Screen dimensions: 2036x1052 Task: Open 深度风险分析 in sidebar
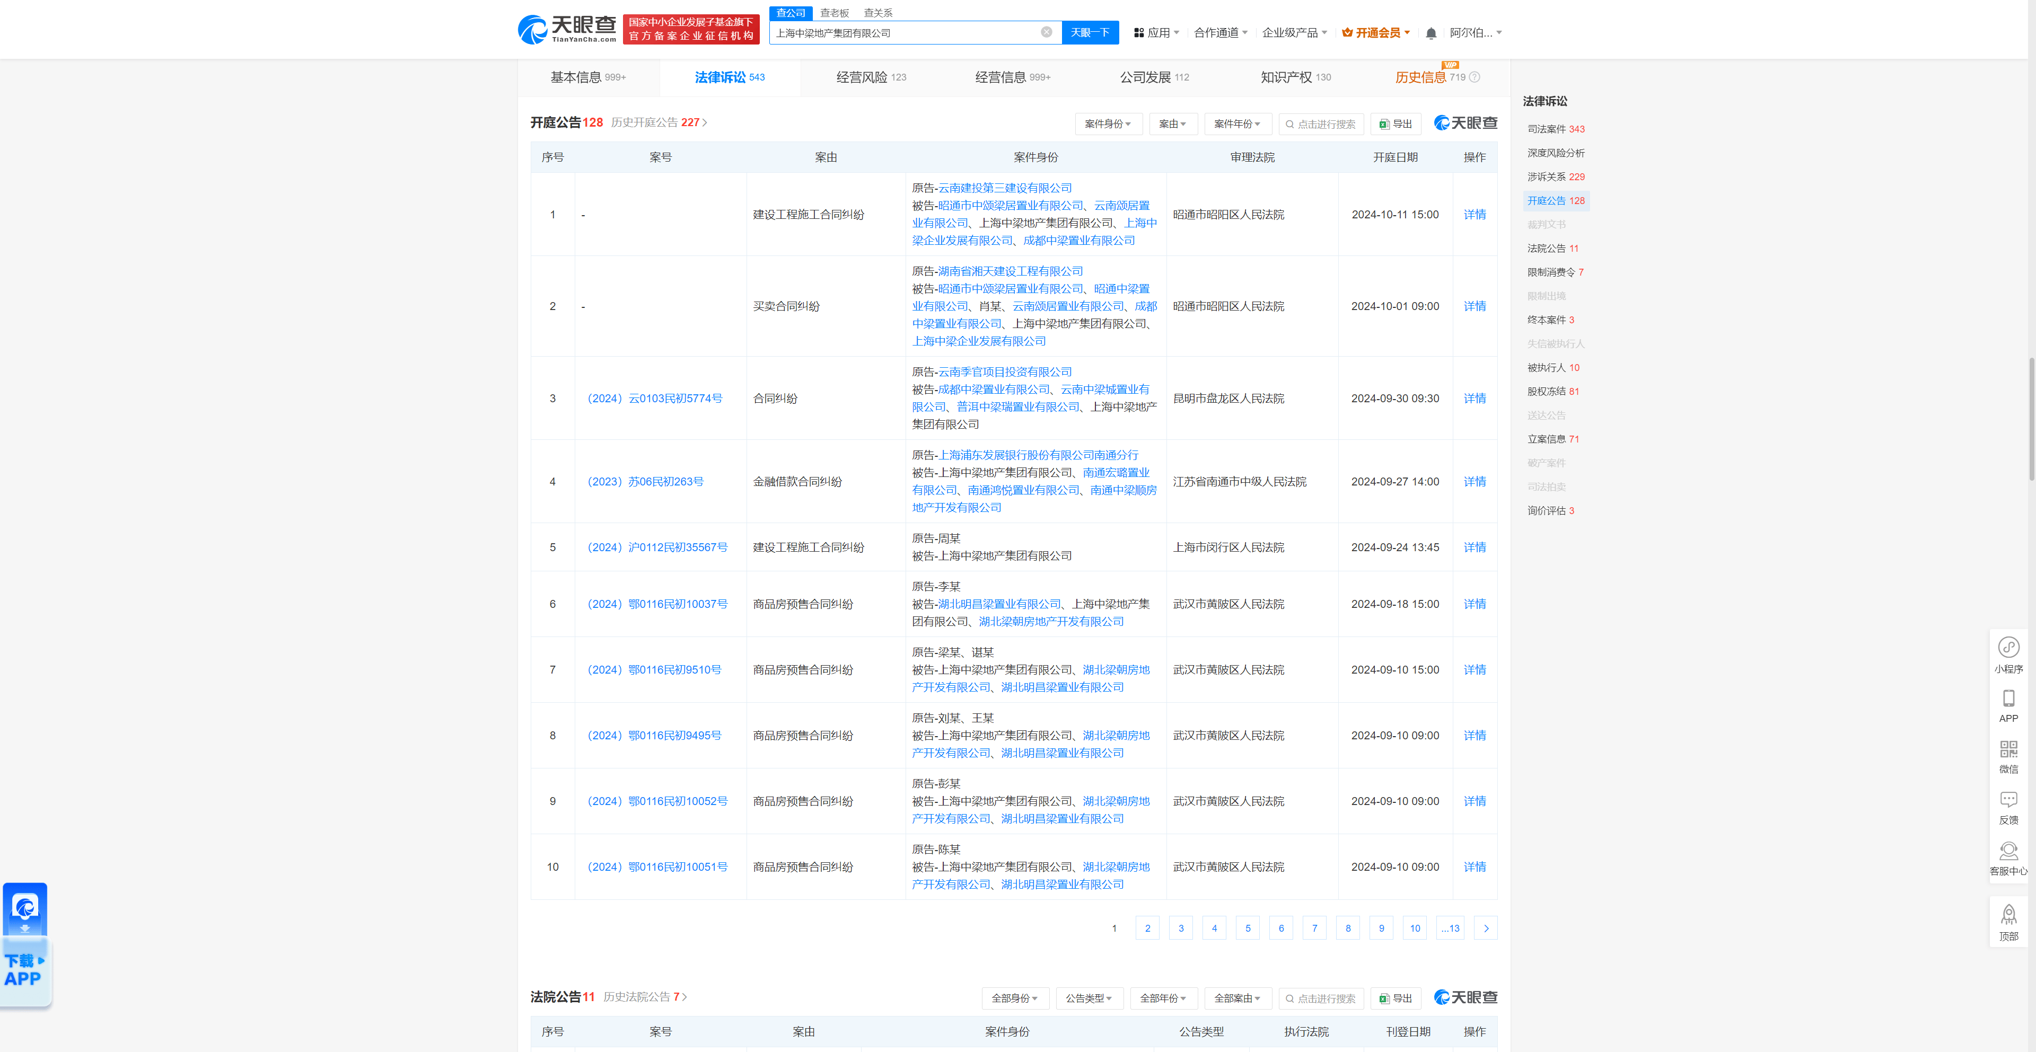click(1556, 153)
